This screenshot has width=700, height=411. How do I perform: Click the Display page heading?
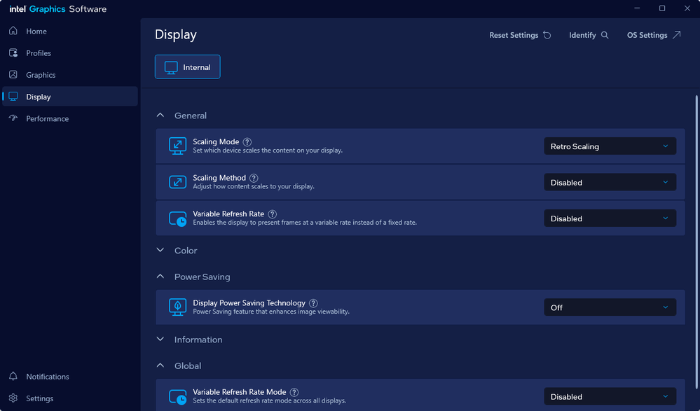click(x=176, y=35)
